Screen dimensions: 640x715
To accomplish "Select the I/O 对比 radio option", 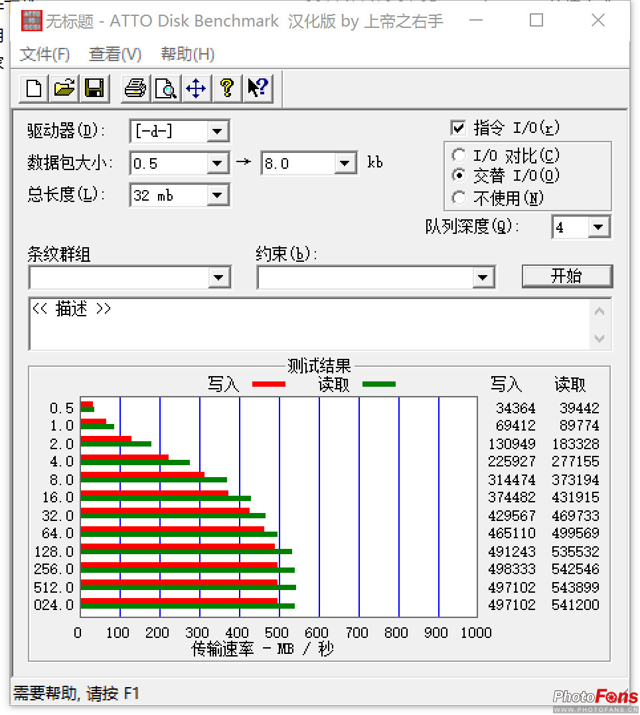I will (x=459, y=155).
